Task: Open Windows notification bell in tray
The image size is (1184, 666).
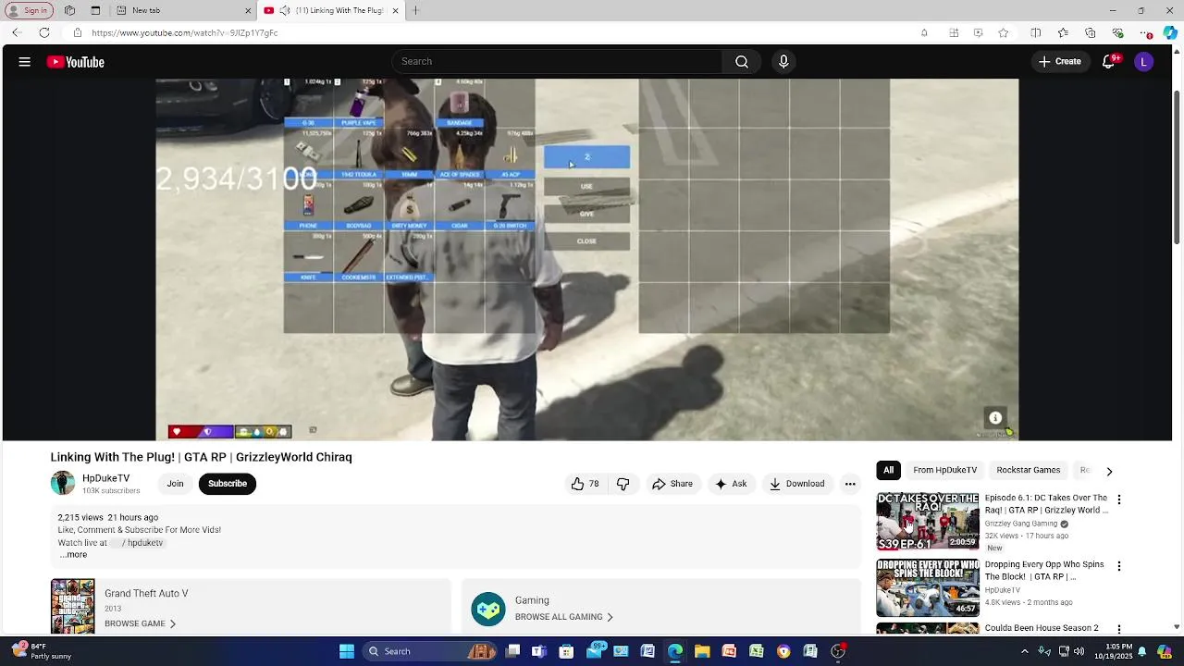Action: 1141,651
